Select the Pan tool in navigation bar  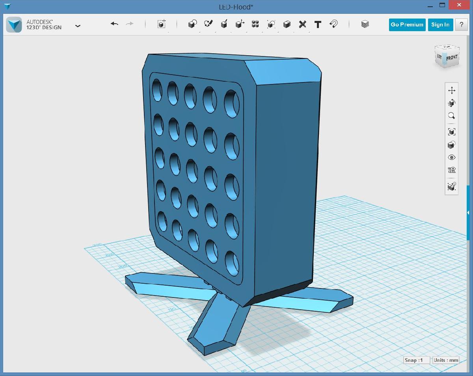pos(452,91)
